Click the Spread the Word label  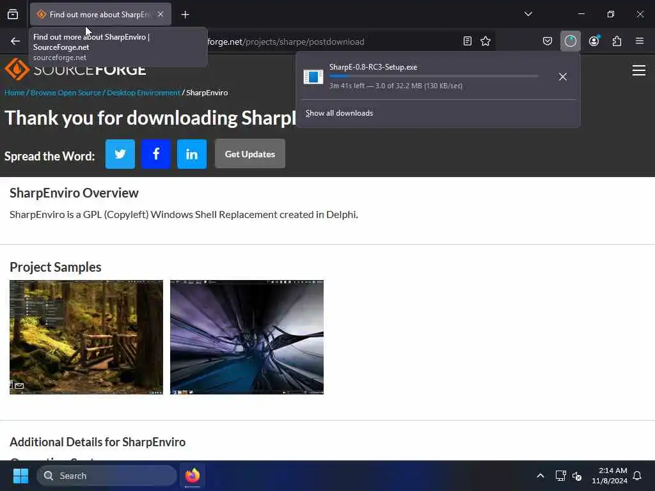(50, 156)
